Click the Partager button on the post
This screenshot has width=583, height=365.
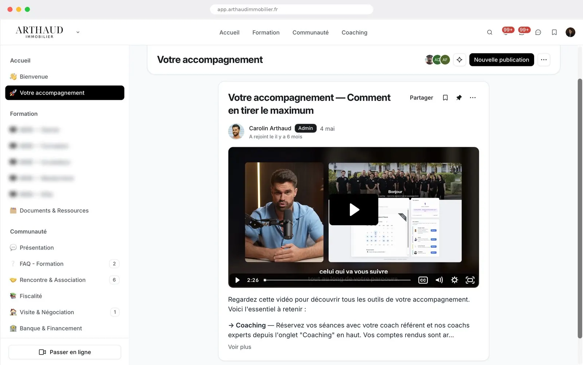pos(421,98)
